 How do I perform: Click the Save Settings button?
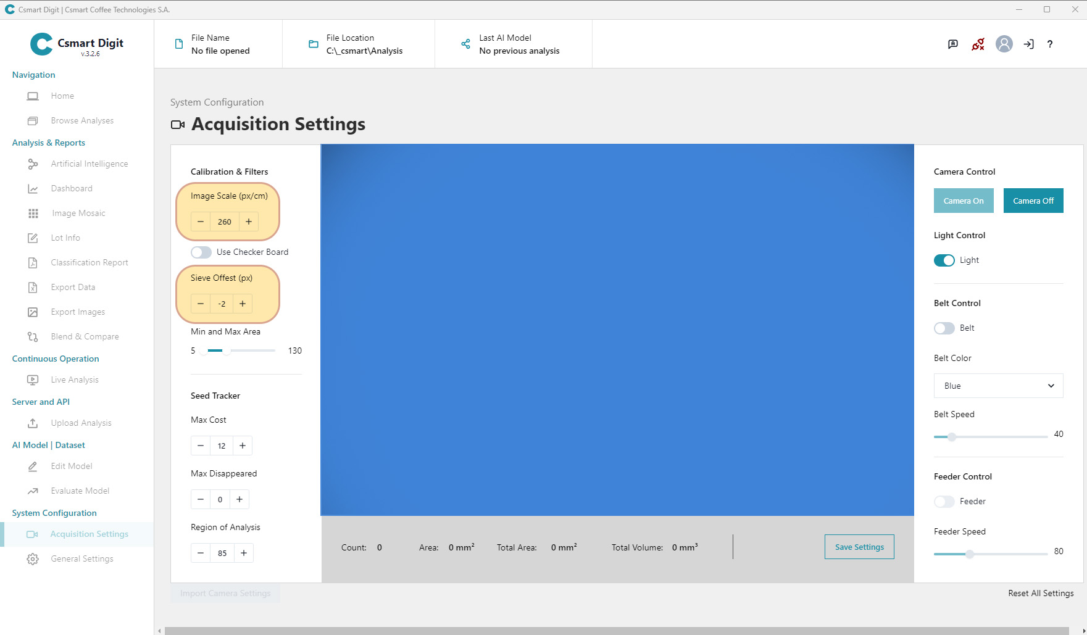tap(859, 547)
